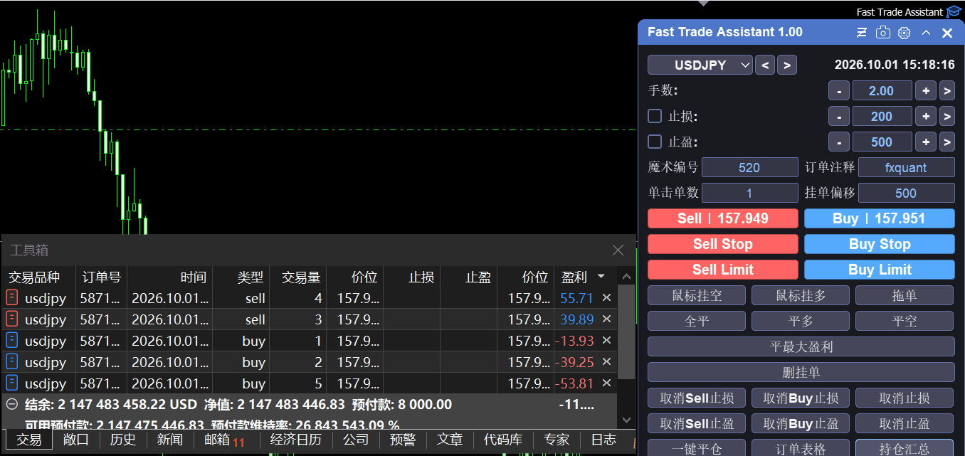The height and width of the screenshot is (456, 965).
Task: Click the magic number field 520
Action: [x=750, y=168]
